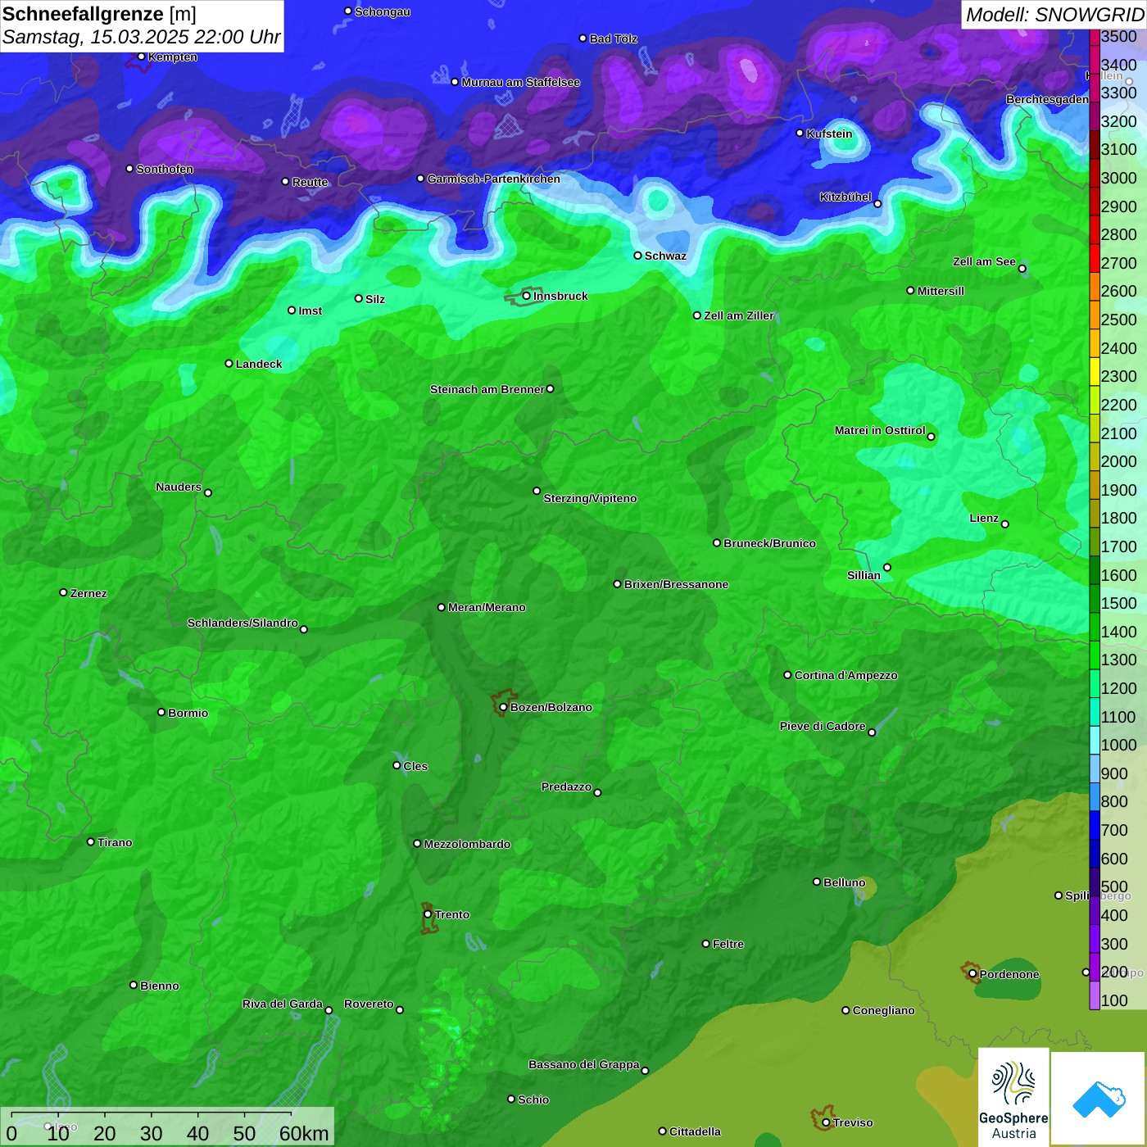Click the Modell: SNOWGRID label
The image size is (1147, 1147).
point(1054,15)
